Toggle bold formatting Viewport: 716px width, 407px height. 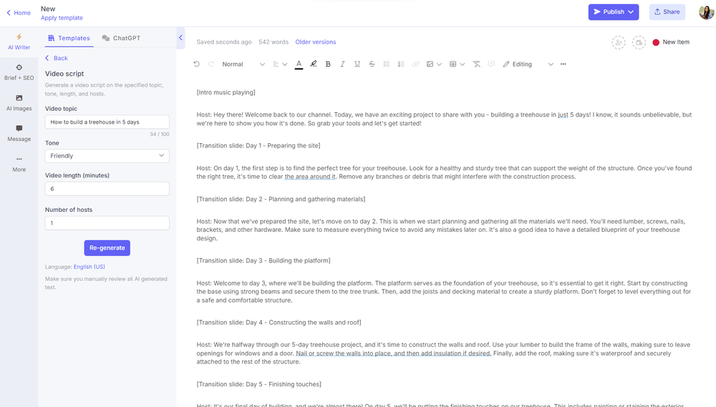(x=328, y=64)
